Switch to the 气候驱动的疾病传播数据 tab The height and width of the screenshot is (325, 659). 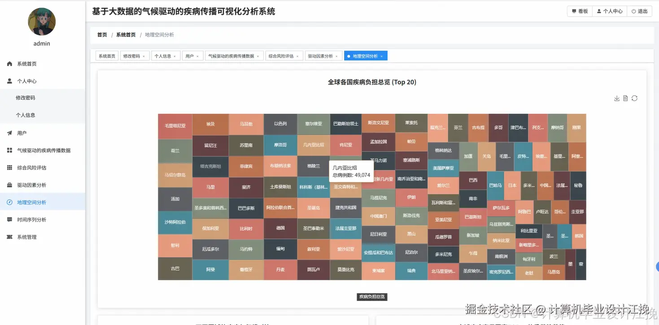coord(234,56)
